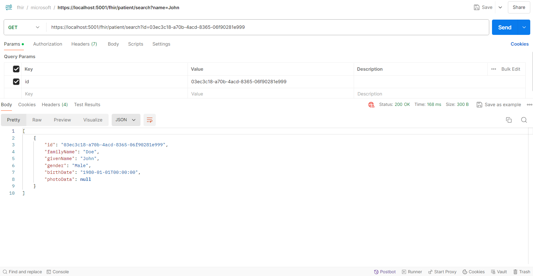Screen dimensions: 533x276
Task: Open the GET method dropdown
Action: pyautogui.click(x=24, y=27)
